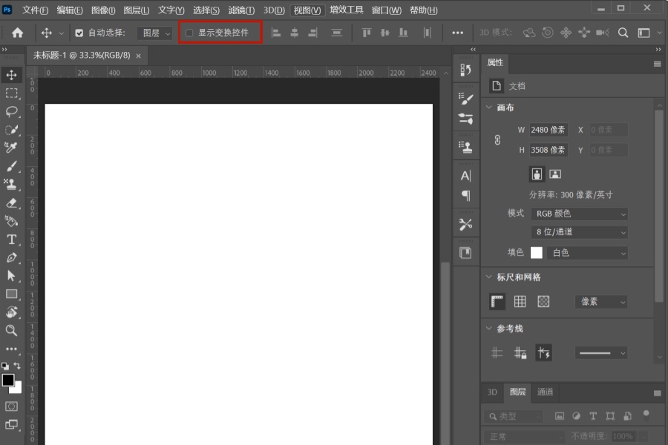Image resolution: width=668 pixels, height=445 pixels.
Task: Open the Character panel icon
Action: 465,176
